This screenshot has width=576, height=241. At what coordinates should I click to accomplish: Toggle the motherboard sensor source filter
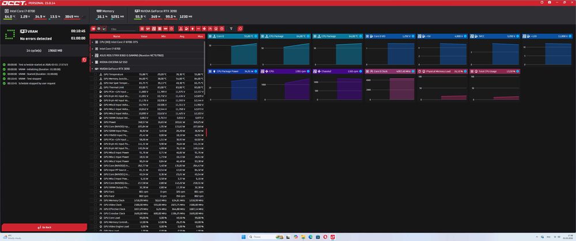click(154, 28)
